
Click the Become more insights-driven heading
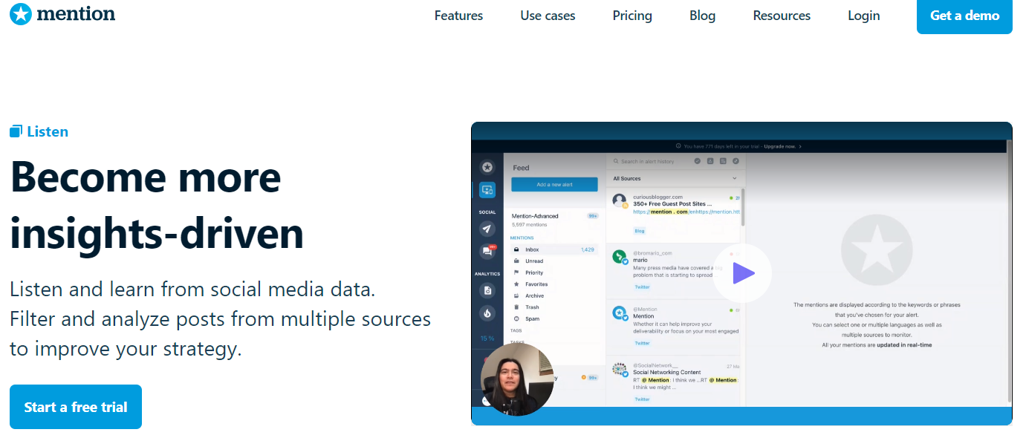[x=157, y=205]
